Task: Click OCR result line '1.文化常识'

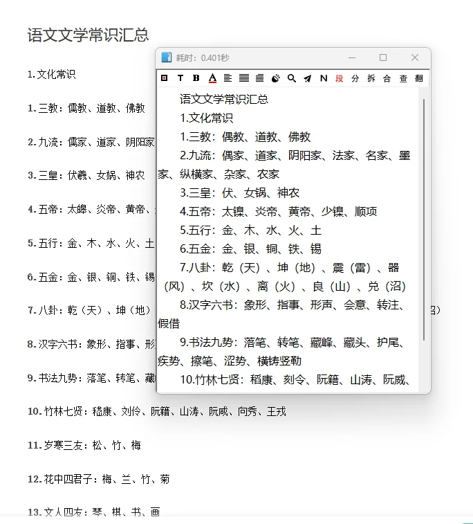Action: tap(206, 118)
